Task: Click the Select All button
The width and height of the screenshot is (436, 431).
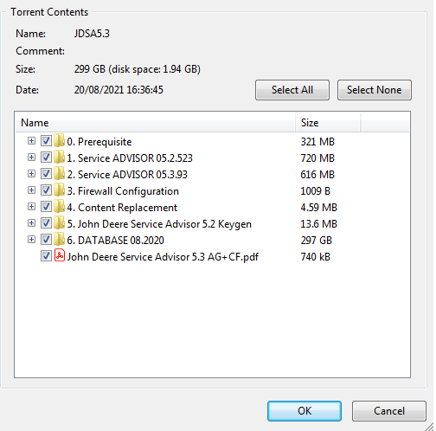Action: (x=292, y=90)
